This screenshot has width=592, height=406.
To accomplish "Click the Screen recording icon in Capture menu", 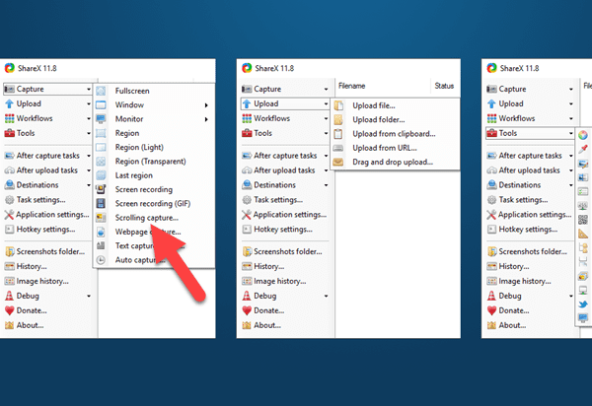I will [101, 189].
